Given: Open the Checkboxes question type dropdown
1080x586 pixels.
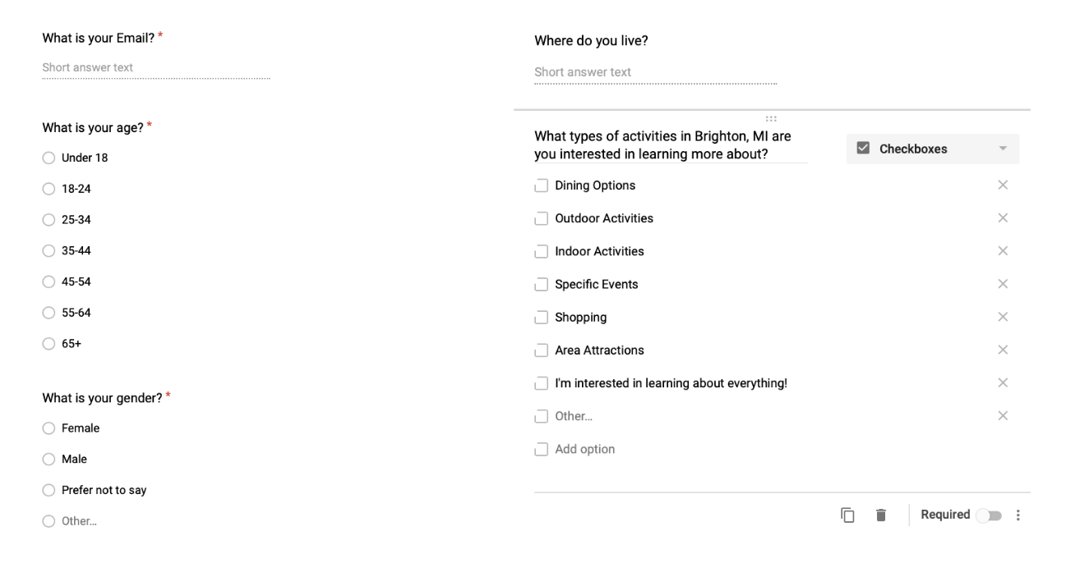Looking at the screenshot, I should [933, 149].
